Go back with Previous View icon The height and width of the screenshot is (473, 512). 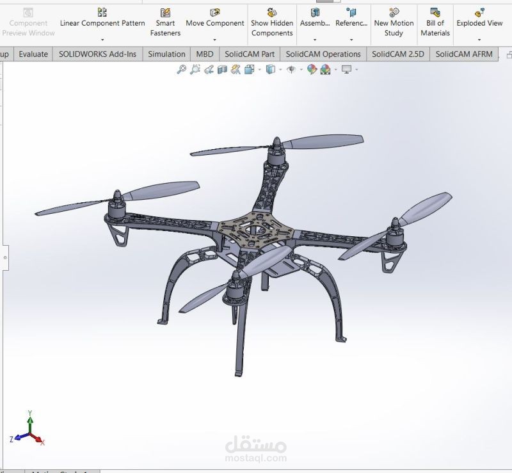pos(209,69)
